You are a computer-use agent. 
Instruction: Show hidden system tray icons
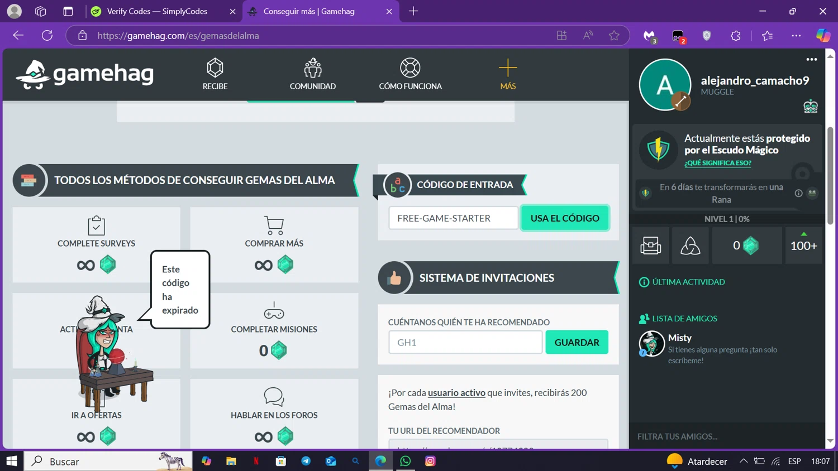(x=743, y=461)
